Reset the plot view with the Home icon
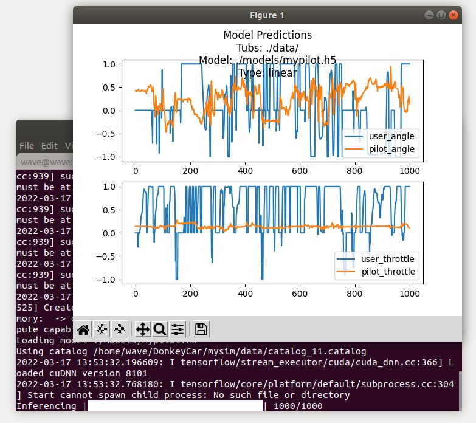The height and width of the screenshot is (423, 476). [83, 329]
